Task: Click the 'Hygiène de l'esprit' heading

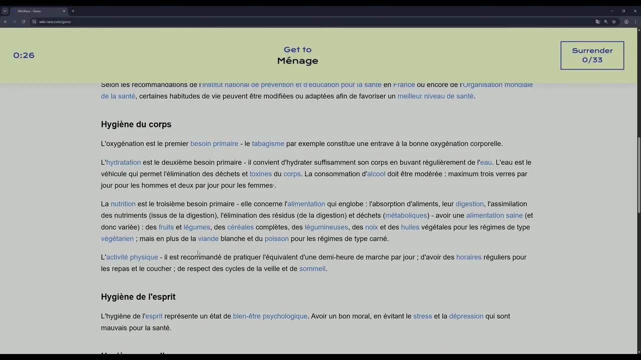Action: pyautogui.click(x=138, y=296)
